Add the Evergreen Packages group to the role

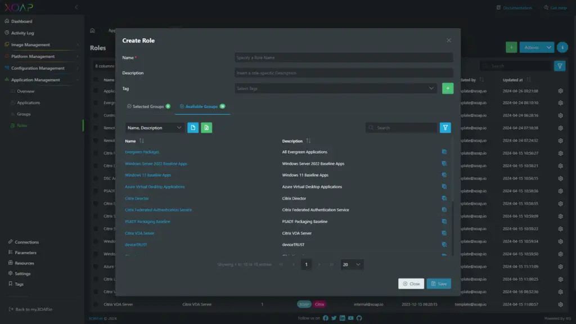444,152
